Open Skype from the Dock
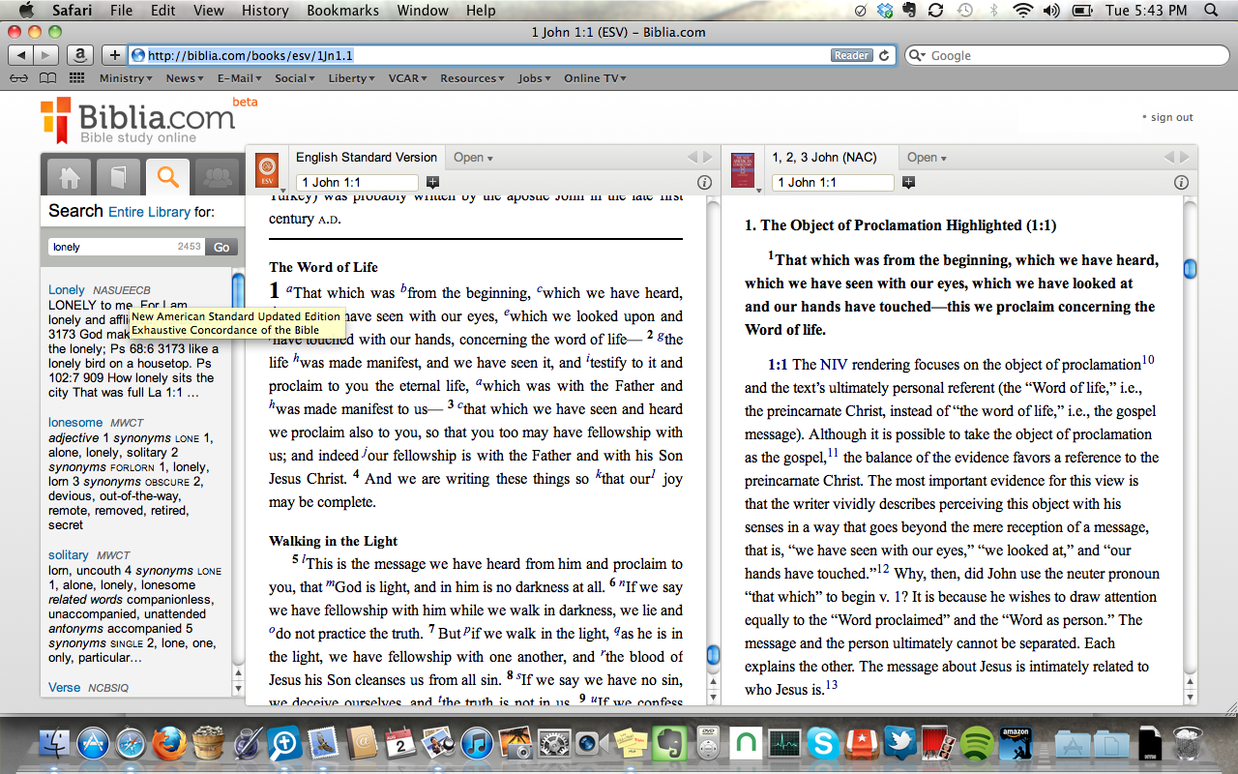 click(823, 743)
